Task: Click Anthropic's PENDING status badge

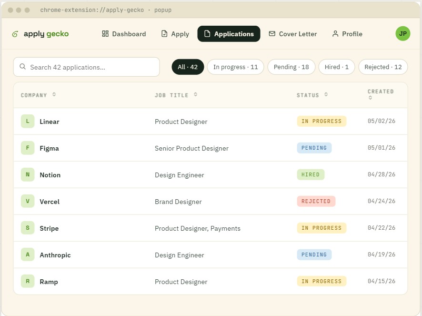Action: coord(314,255)
